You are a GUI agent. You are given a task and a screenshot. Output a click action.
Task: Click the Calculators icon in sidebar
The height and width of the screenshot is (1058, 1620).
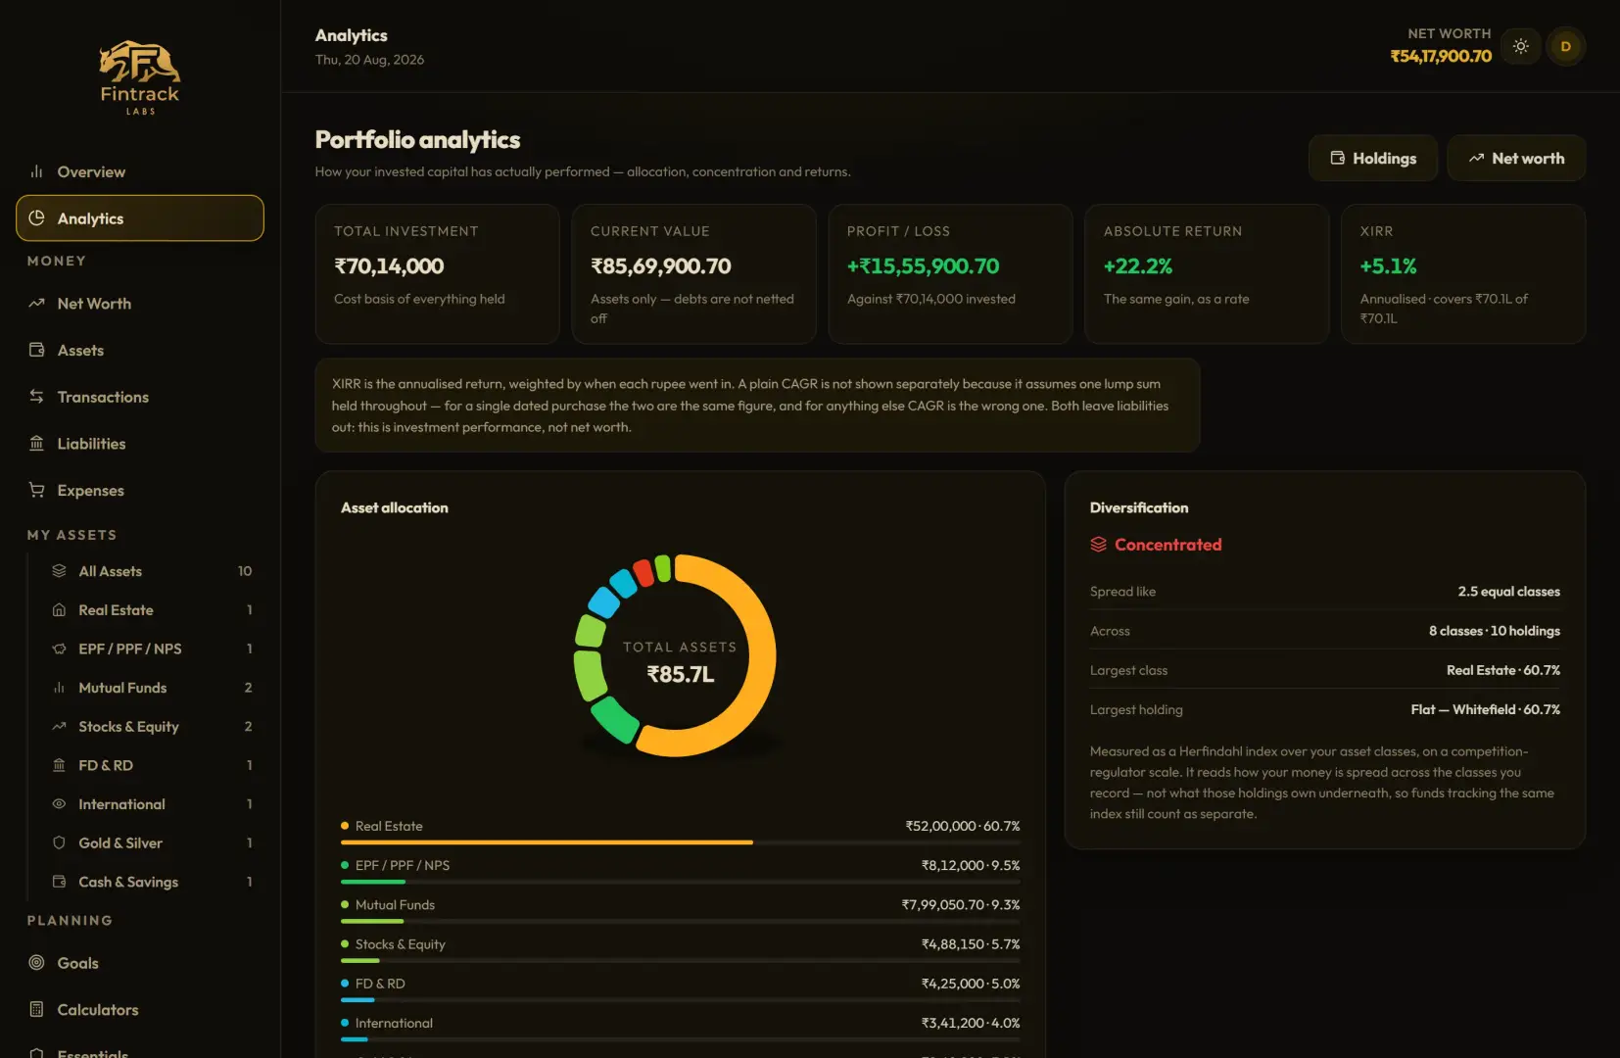pos(36,1010)
